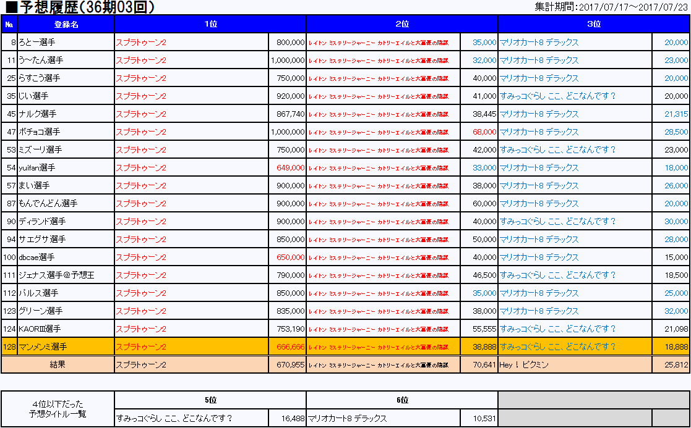
Task: Click the 登録名 column header
Action: [66, 24]
